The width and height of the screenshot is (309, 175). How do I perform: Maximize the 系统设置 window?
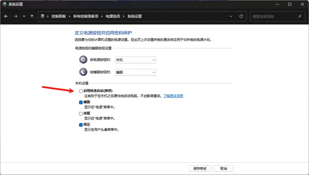click(290, 4)
